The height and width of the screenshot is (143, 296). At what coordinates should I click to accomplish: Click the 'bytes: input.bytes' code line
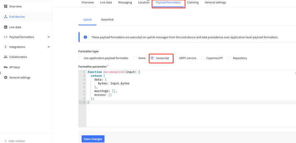(114, 83)
